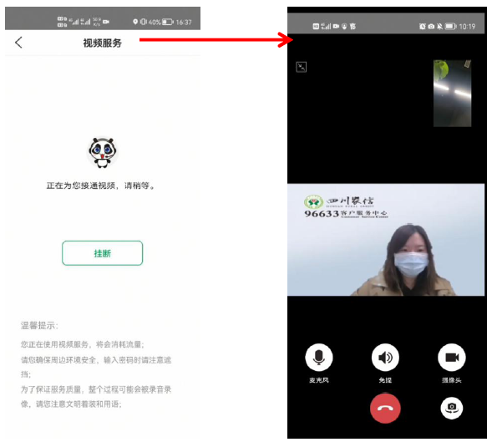Turn off the camera via 摄像头 button
Image resolution: width=492 pixels, height=442 pixels.
tap(452, 358)
